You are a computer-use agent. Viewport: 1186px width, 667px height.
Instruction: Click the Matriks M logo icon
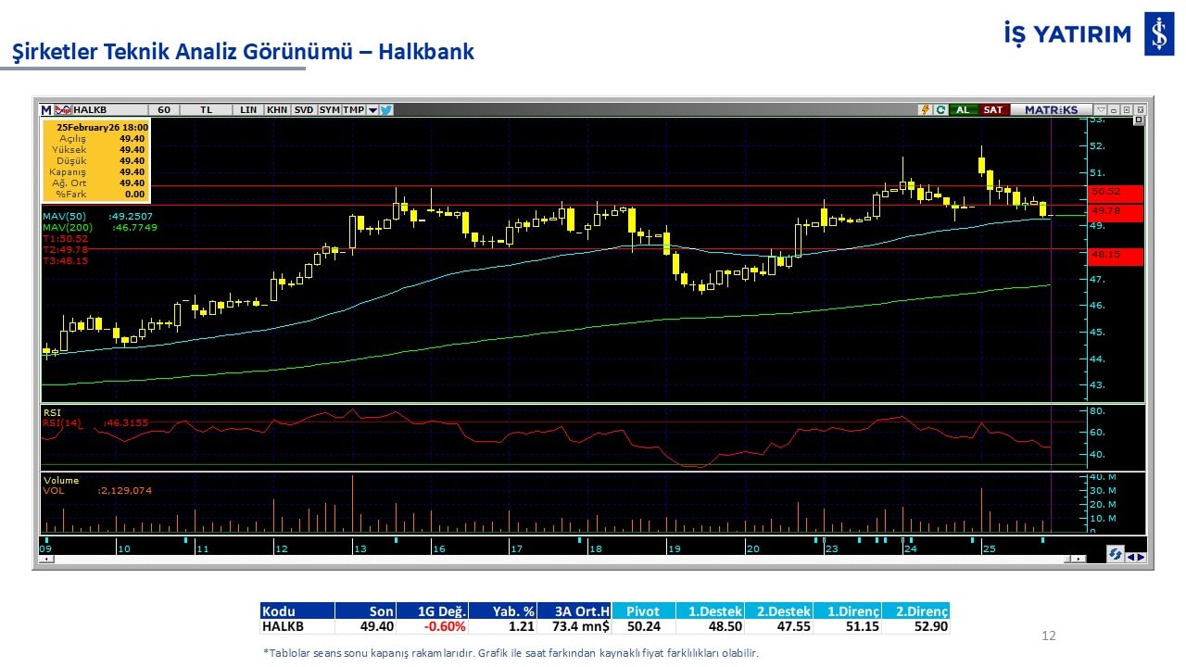tap(45, 109)
